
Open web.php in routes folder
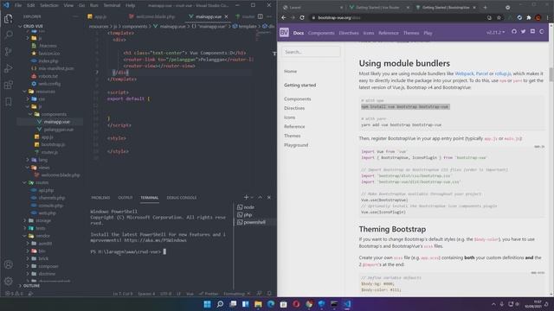tap(48, 213)
